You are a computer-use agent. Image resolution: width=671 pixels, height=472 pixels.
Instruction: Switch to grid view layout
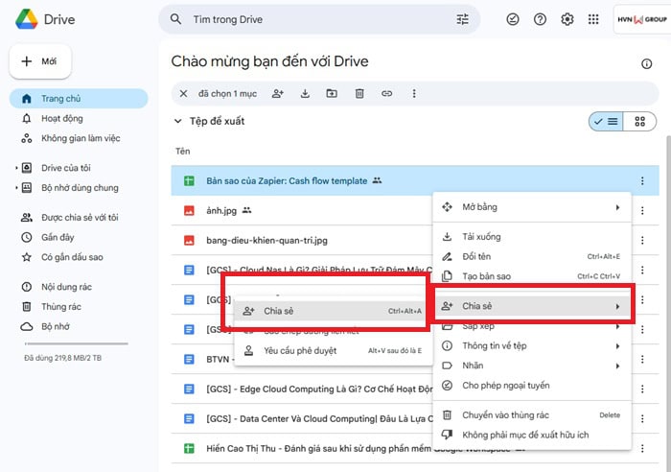pos(639,122)
